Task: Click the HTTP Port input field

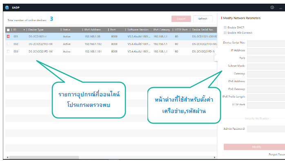Action: pyautogui.click(x=266, y=105)
